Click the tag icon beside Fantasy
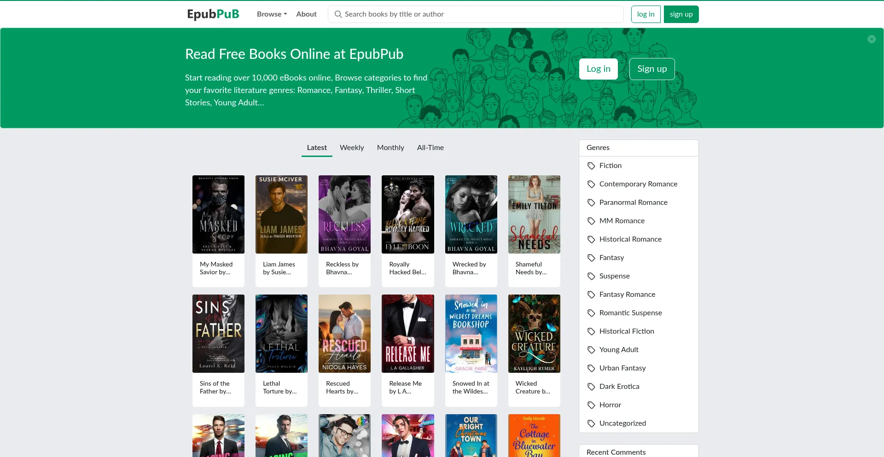 coord(591,258)
